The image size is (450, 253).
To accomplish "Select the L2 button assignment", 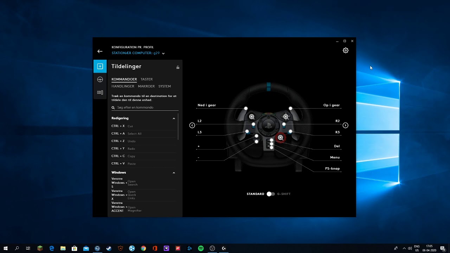I will pos(199,121).
